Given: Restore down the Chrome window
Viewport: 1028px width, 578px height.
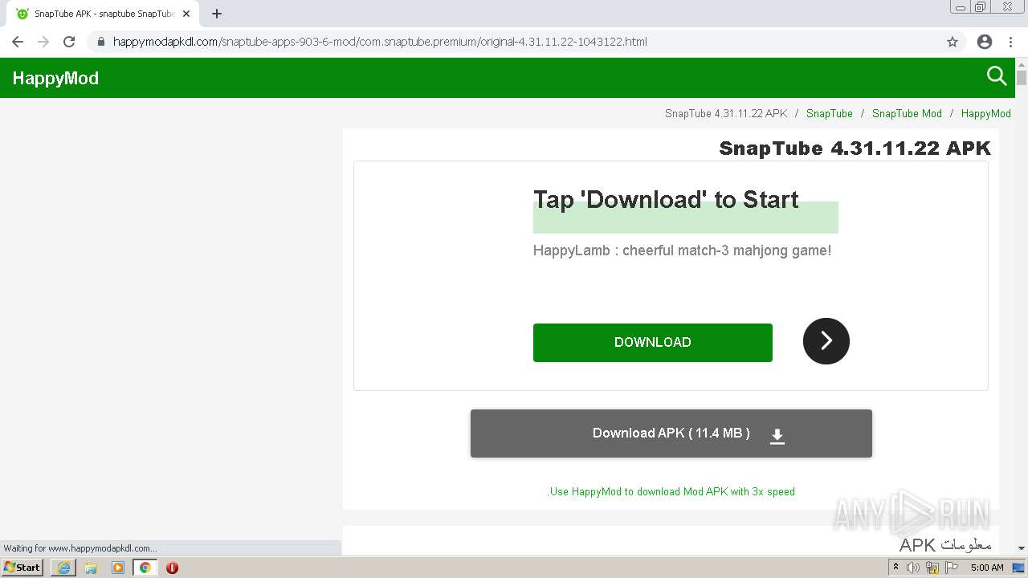Looking at the screenshot, I should (981, 6).
